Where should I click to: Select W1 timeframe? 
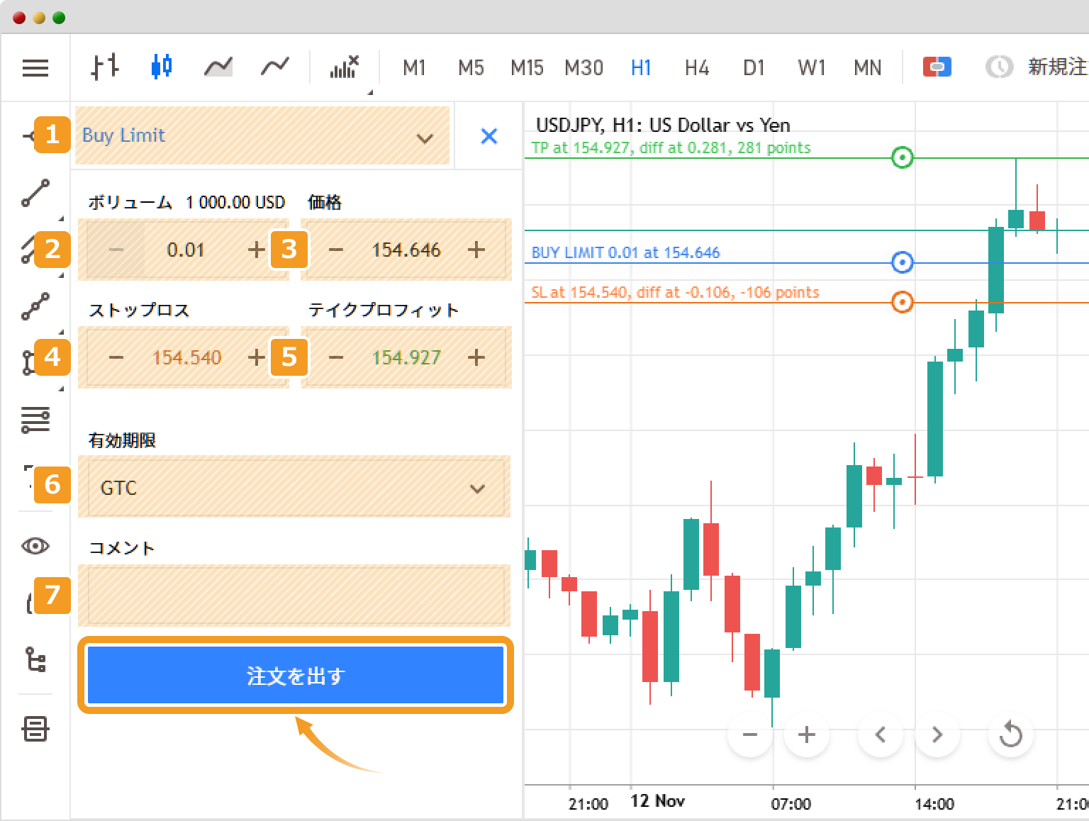(x=811, y=68)
